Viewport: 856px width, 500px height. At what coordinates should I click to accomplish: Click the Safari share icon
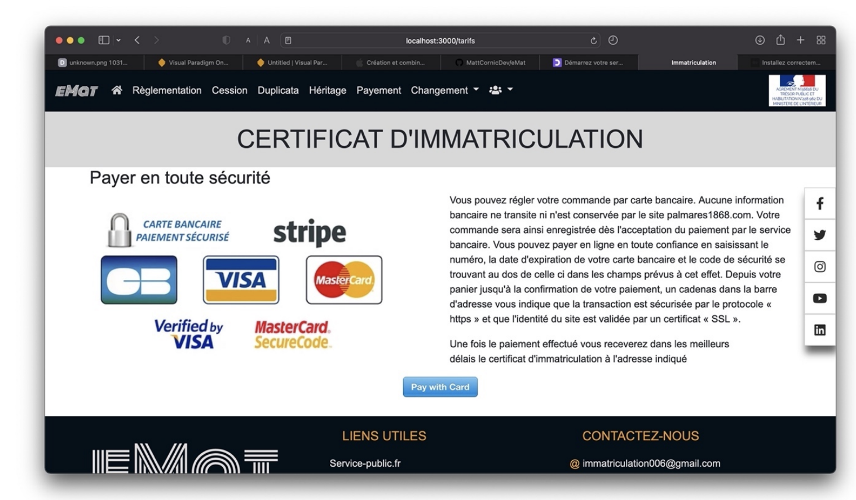(780, 40)
